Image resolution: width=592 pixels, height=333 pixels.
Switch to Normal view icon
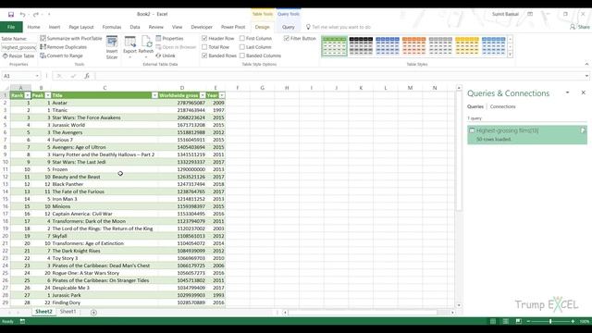(493, 321)
